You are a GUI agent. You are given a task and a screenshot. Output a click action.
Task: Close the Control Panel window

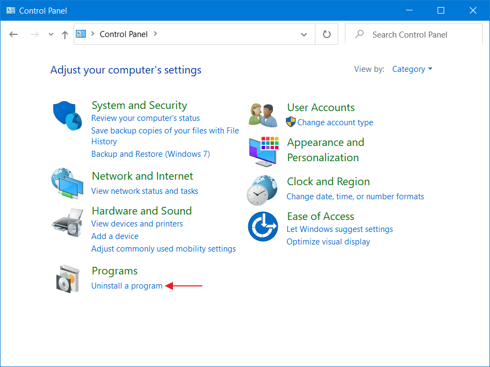473,10
